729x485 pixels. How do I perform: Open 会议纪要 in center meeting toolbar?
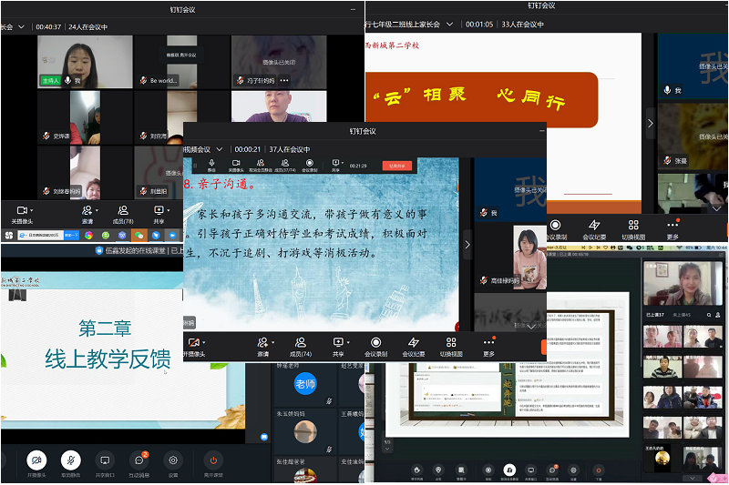(413, 346)
